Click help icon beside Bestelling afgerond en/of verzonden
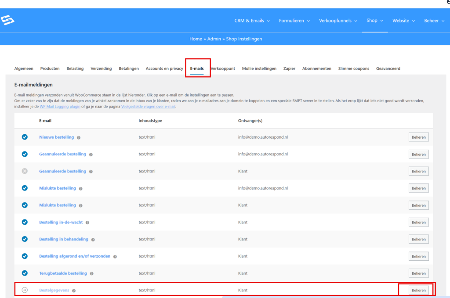Image resolution: width=450 pixels, height=298 pixels. pos(115,256)
